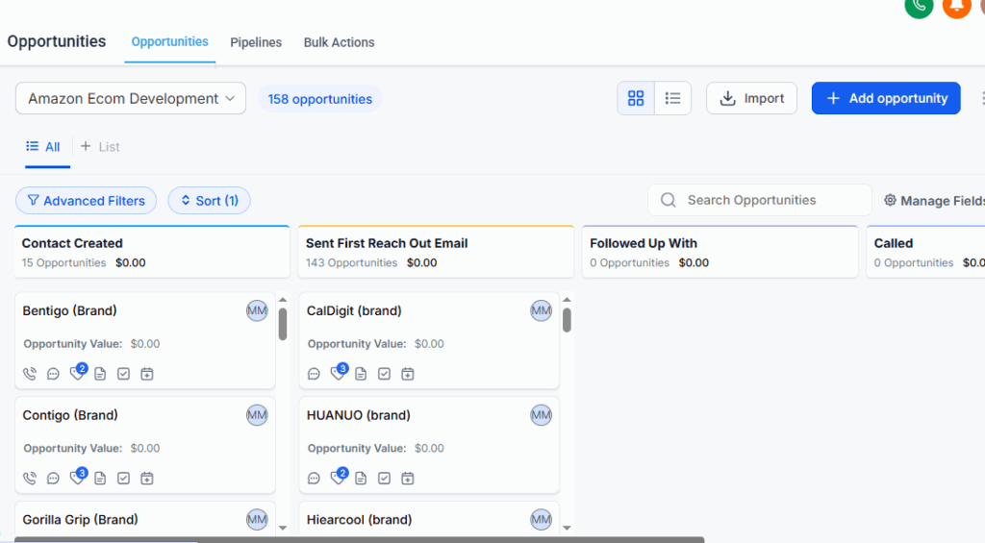Screen dimensions: 985x543
Task: Open tasks icon on Bentigo (Brand) card
Action: 123,374
